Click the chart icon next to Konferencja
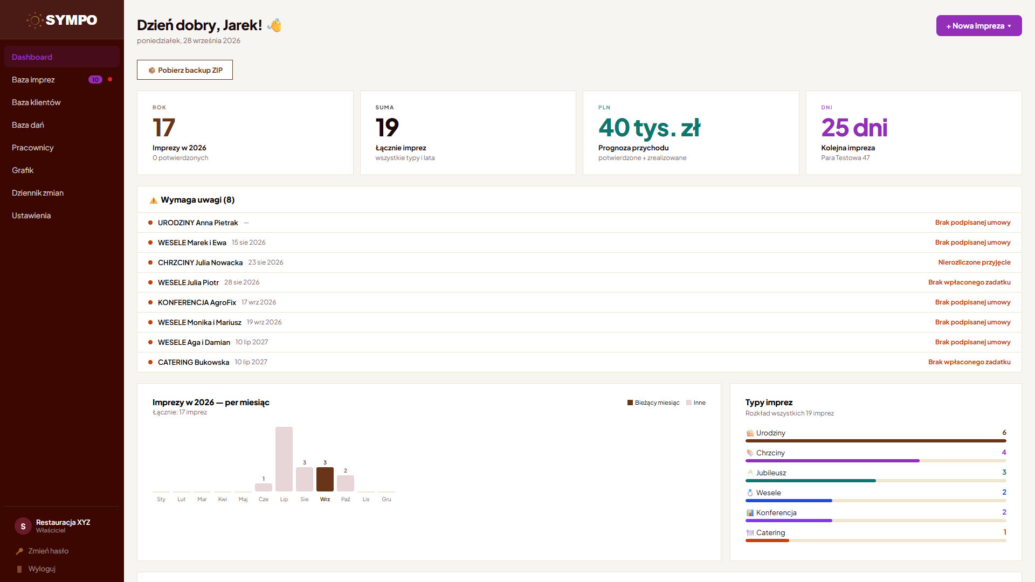The height and width of the screenshot is (582, 1035). pos(750,513)
